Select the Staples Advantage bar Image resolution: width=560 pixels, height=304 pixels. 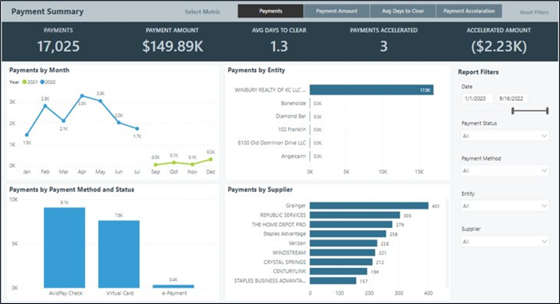348,234
